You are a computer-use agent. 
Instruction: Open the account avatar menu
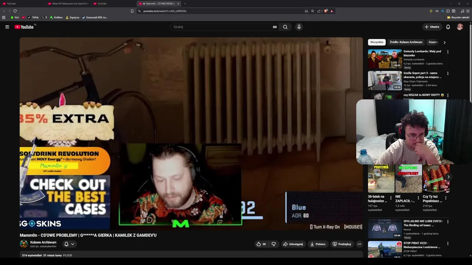[460, 27]
